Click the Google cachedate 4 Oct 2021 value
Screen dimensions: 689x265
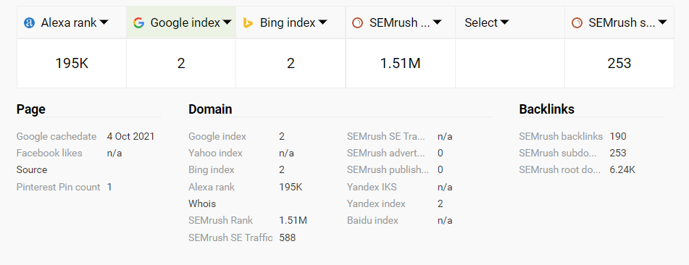[x=131, y=136]
